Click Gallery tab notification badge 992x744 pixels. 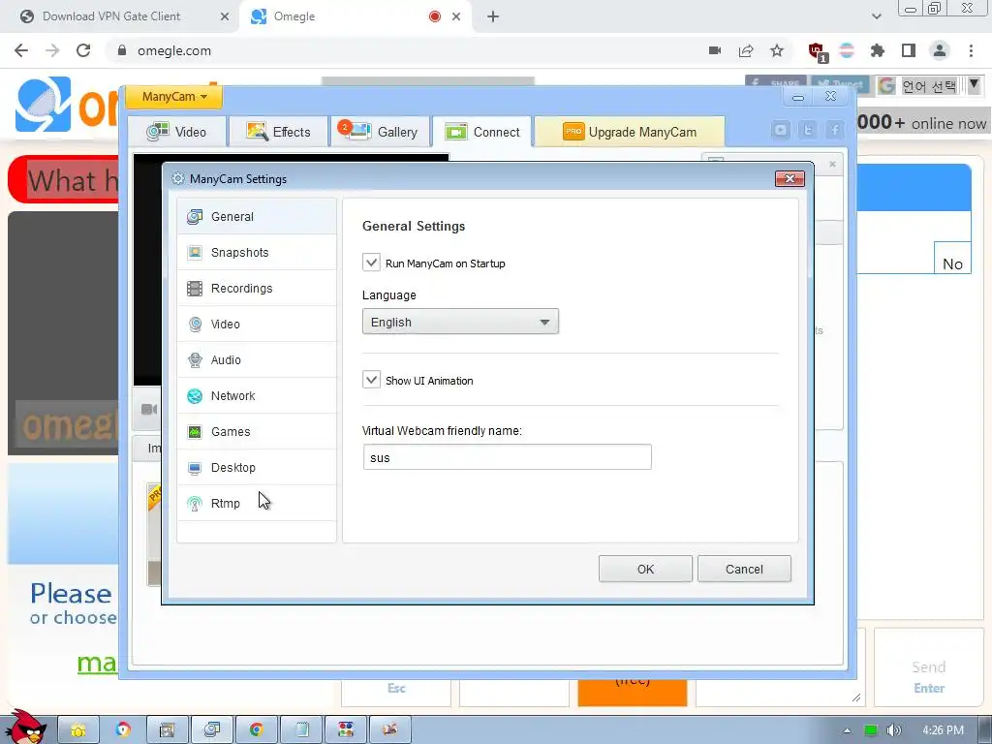[x=344, y=127]
